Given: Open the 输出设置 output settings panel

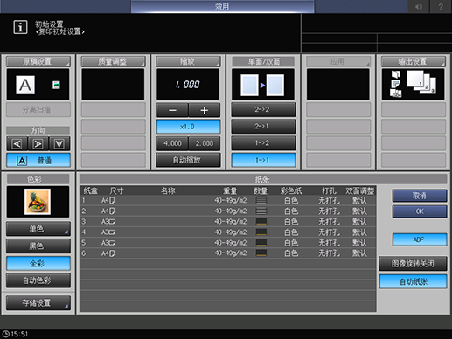Looking at the screenshot, I should pyautogui.click(x=414, y=61).
